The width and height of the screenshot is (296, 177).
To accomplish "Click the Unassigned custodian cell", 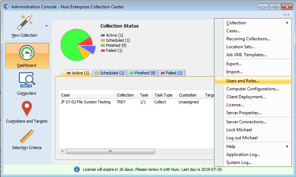I will click(188, 102).
